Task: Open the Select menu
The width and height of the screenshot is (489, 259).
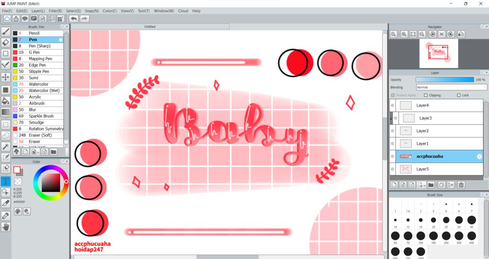Action: pos(73,11)
